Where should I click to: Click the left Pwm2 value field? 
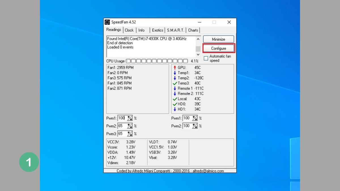click(x=122, y=126)
